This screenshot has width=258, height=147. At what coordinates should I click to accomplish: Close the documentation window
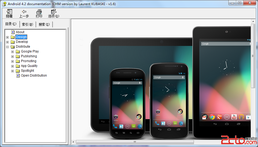pos(250,3)
